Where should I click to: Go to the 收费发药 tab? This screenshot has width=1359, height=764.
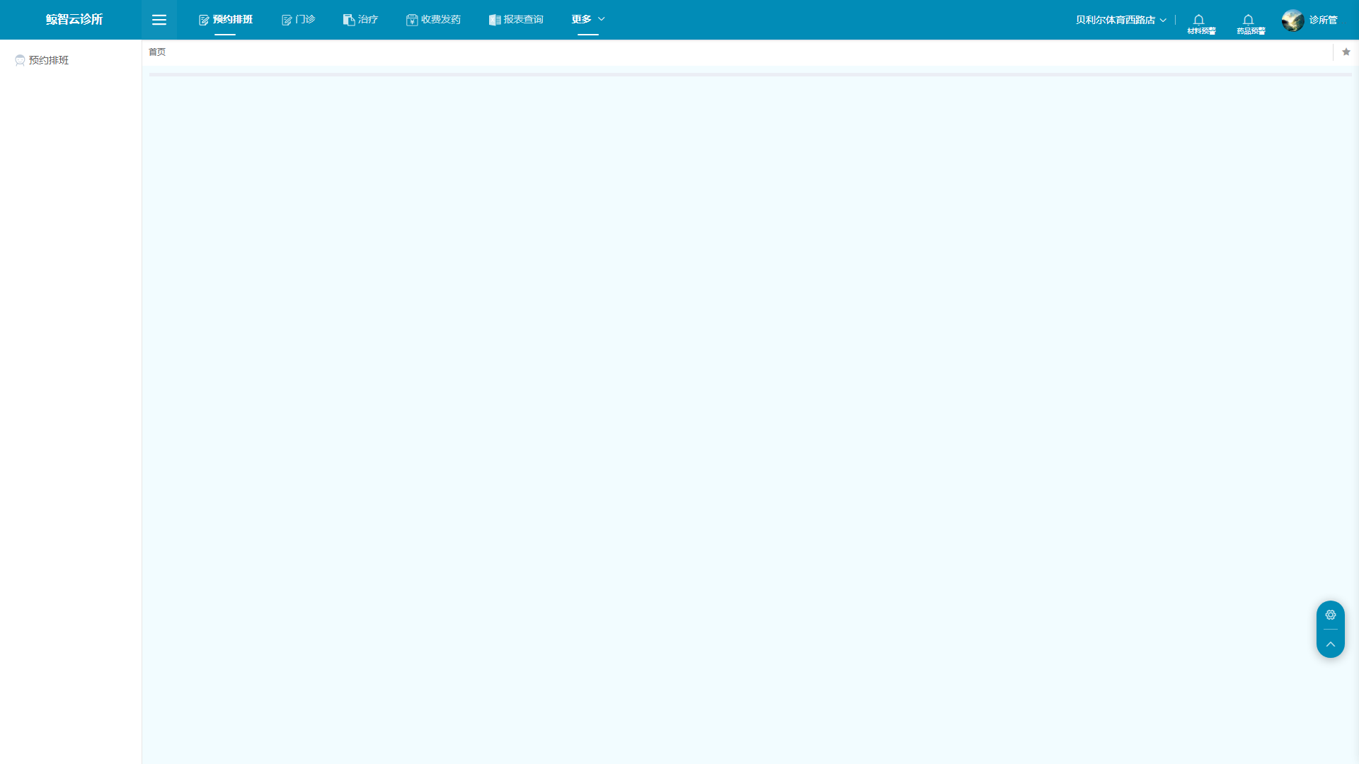click(x=433, y=20)
